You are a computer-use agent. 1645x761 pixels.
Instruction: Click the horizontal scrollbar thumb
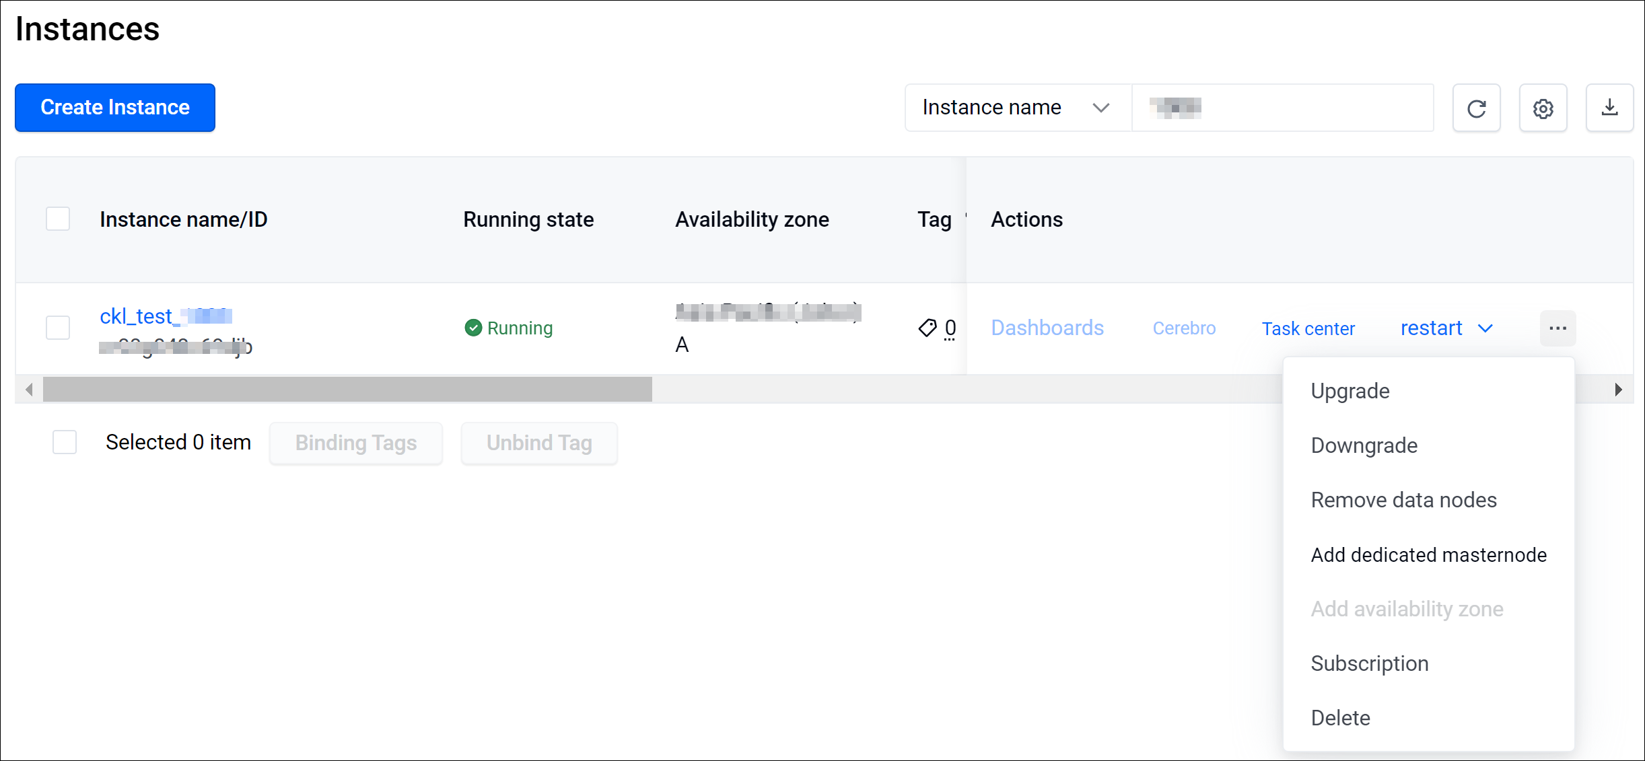347,390
